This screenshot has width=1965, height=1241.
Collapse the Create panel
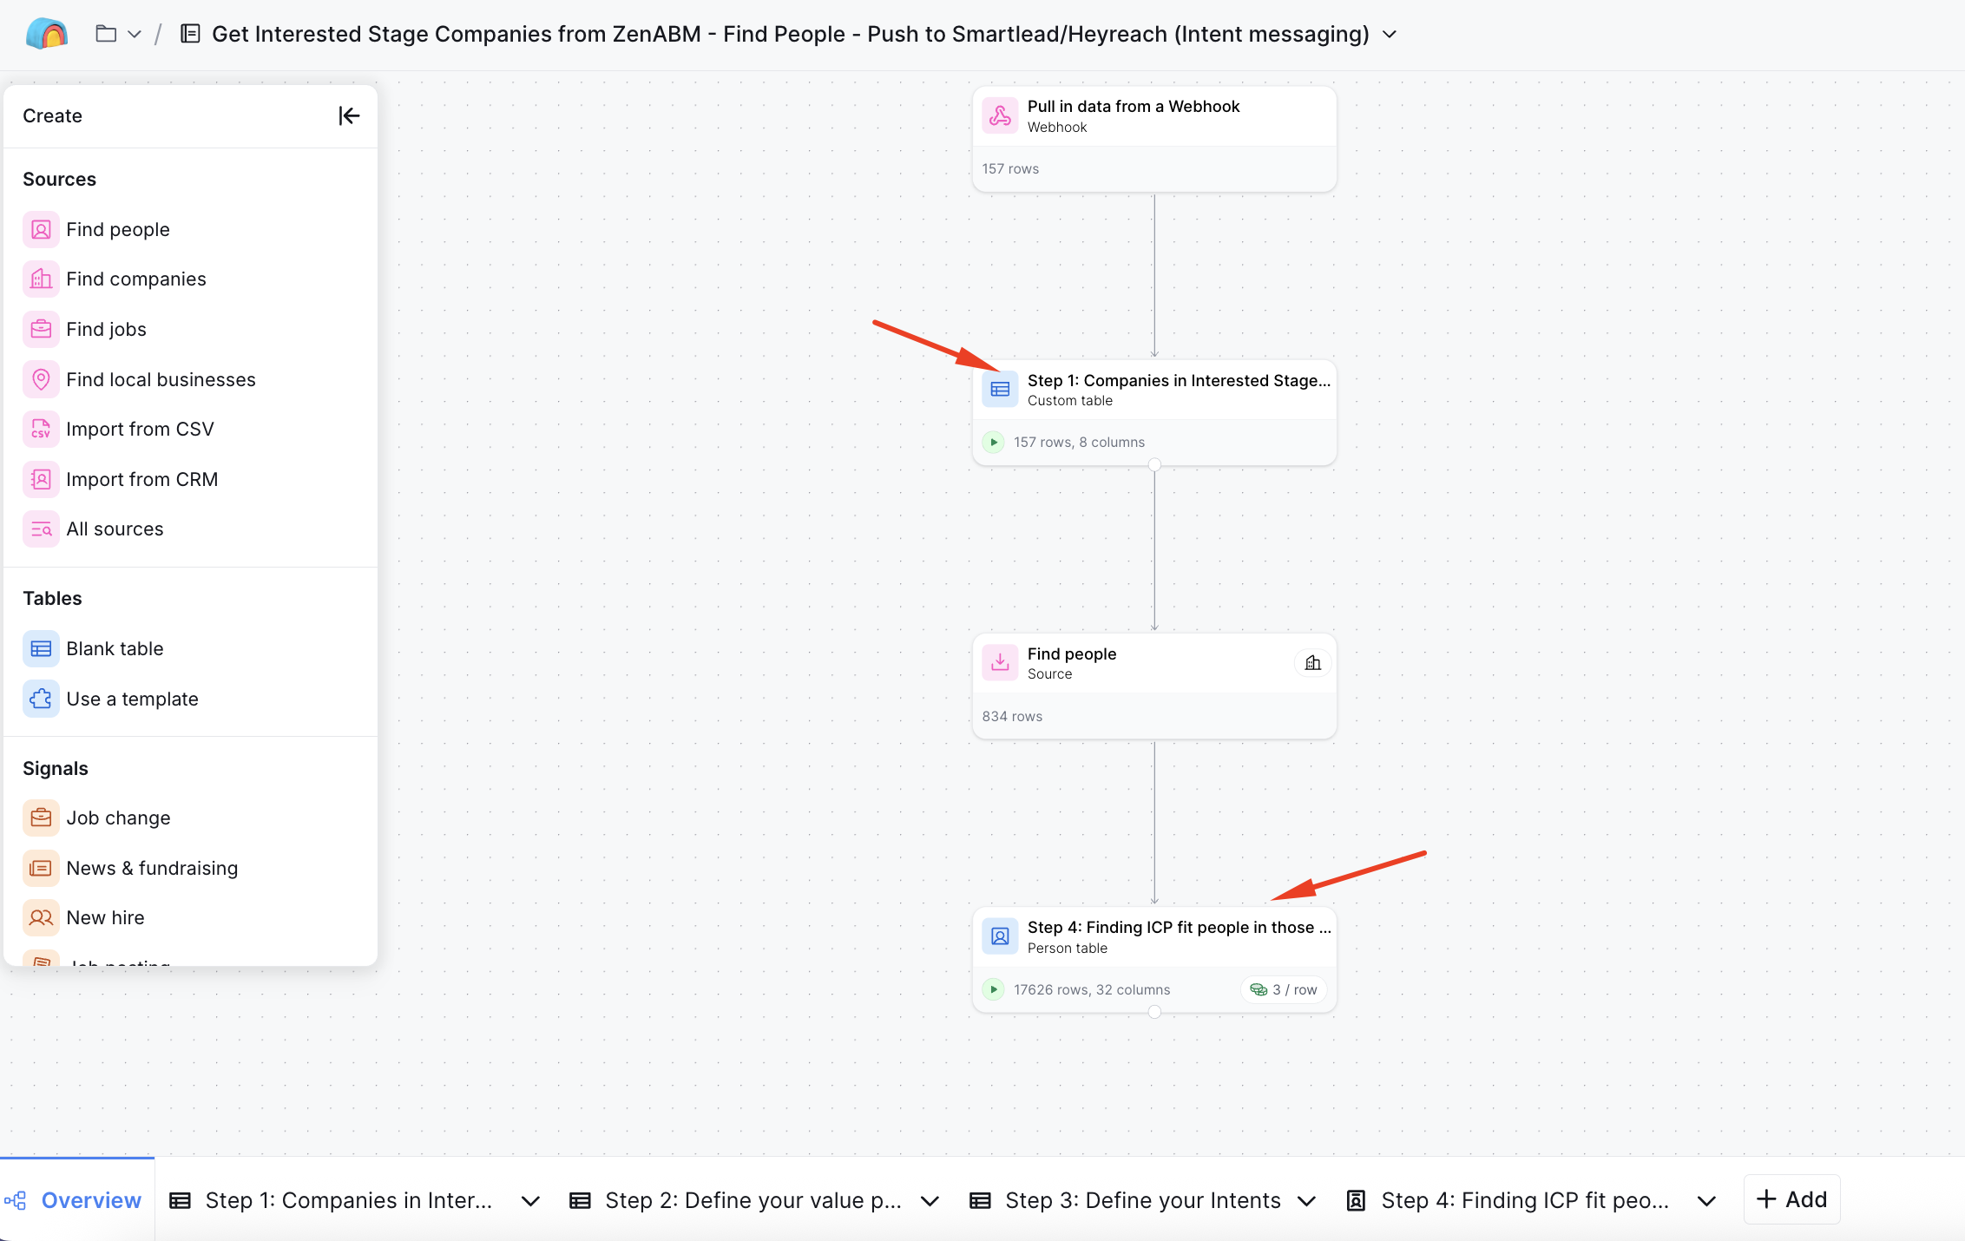click(x=349, y=115)
